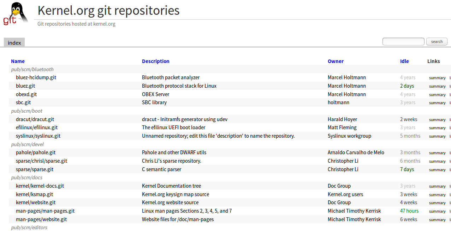The width and height of the screenshot is (451, 231).
Task: Open sbc.git repository
Action: (23, 102)
